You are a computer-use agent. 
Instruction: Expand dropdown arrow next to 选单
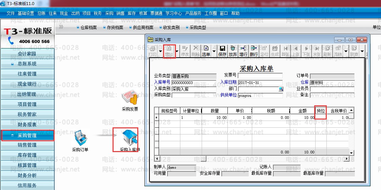click(x=214, y=51)
